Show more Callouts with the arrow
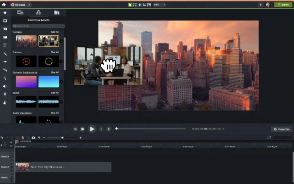Screen dimensions: 294x184 [61, 61]
